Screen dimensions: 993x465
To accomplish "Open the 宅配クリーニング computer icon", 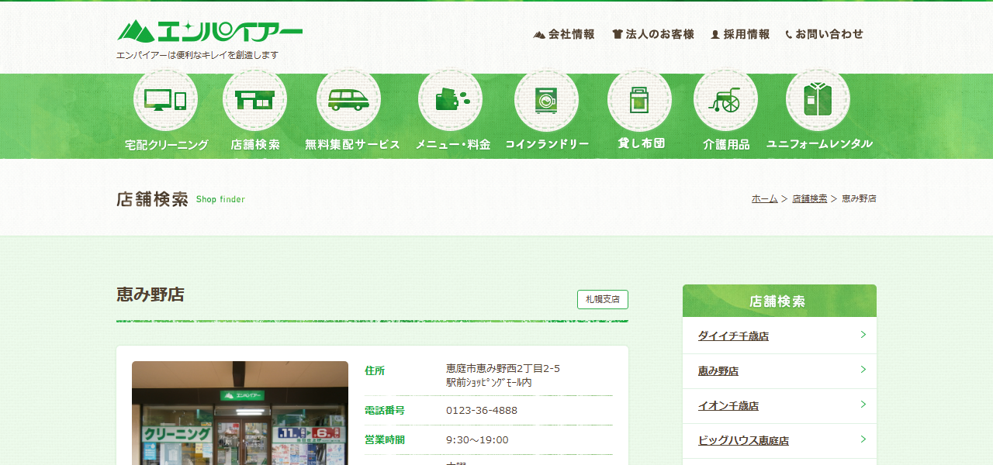I will click(x=165, y=100).
